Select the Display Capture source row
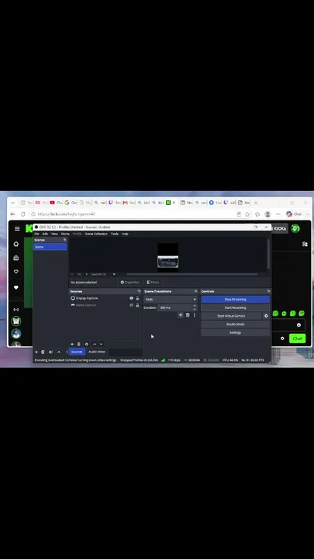This screenshot has width=314, height=559. [x=105, y=298]
